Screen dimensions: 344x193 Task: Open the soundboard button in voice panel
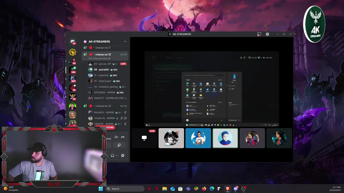click(x=120, y=145)
